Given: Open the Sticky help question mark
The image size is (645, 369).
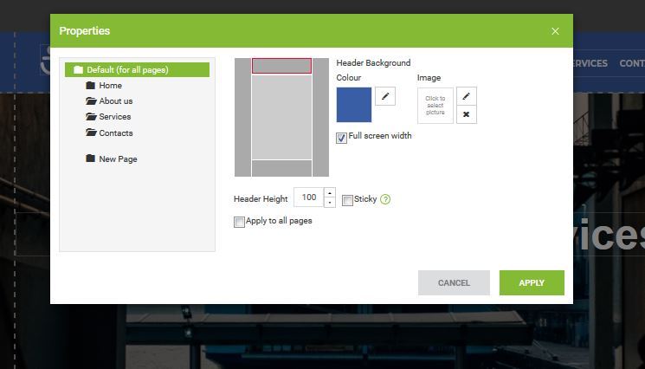Looking at the screenshot, I should [385, 199].
